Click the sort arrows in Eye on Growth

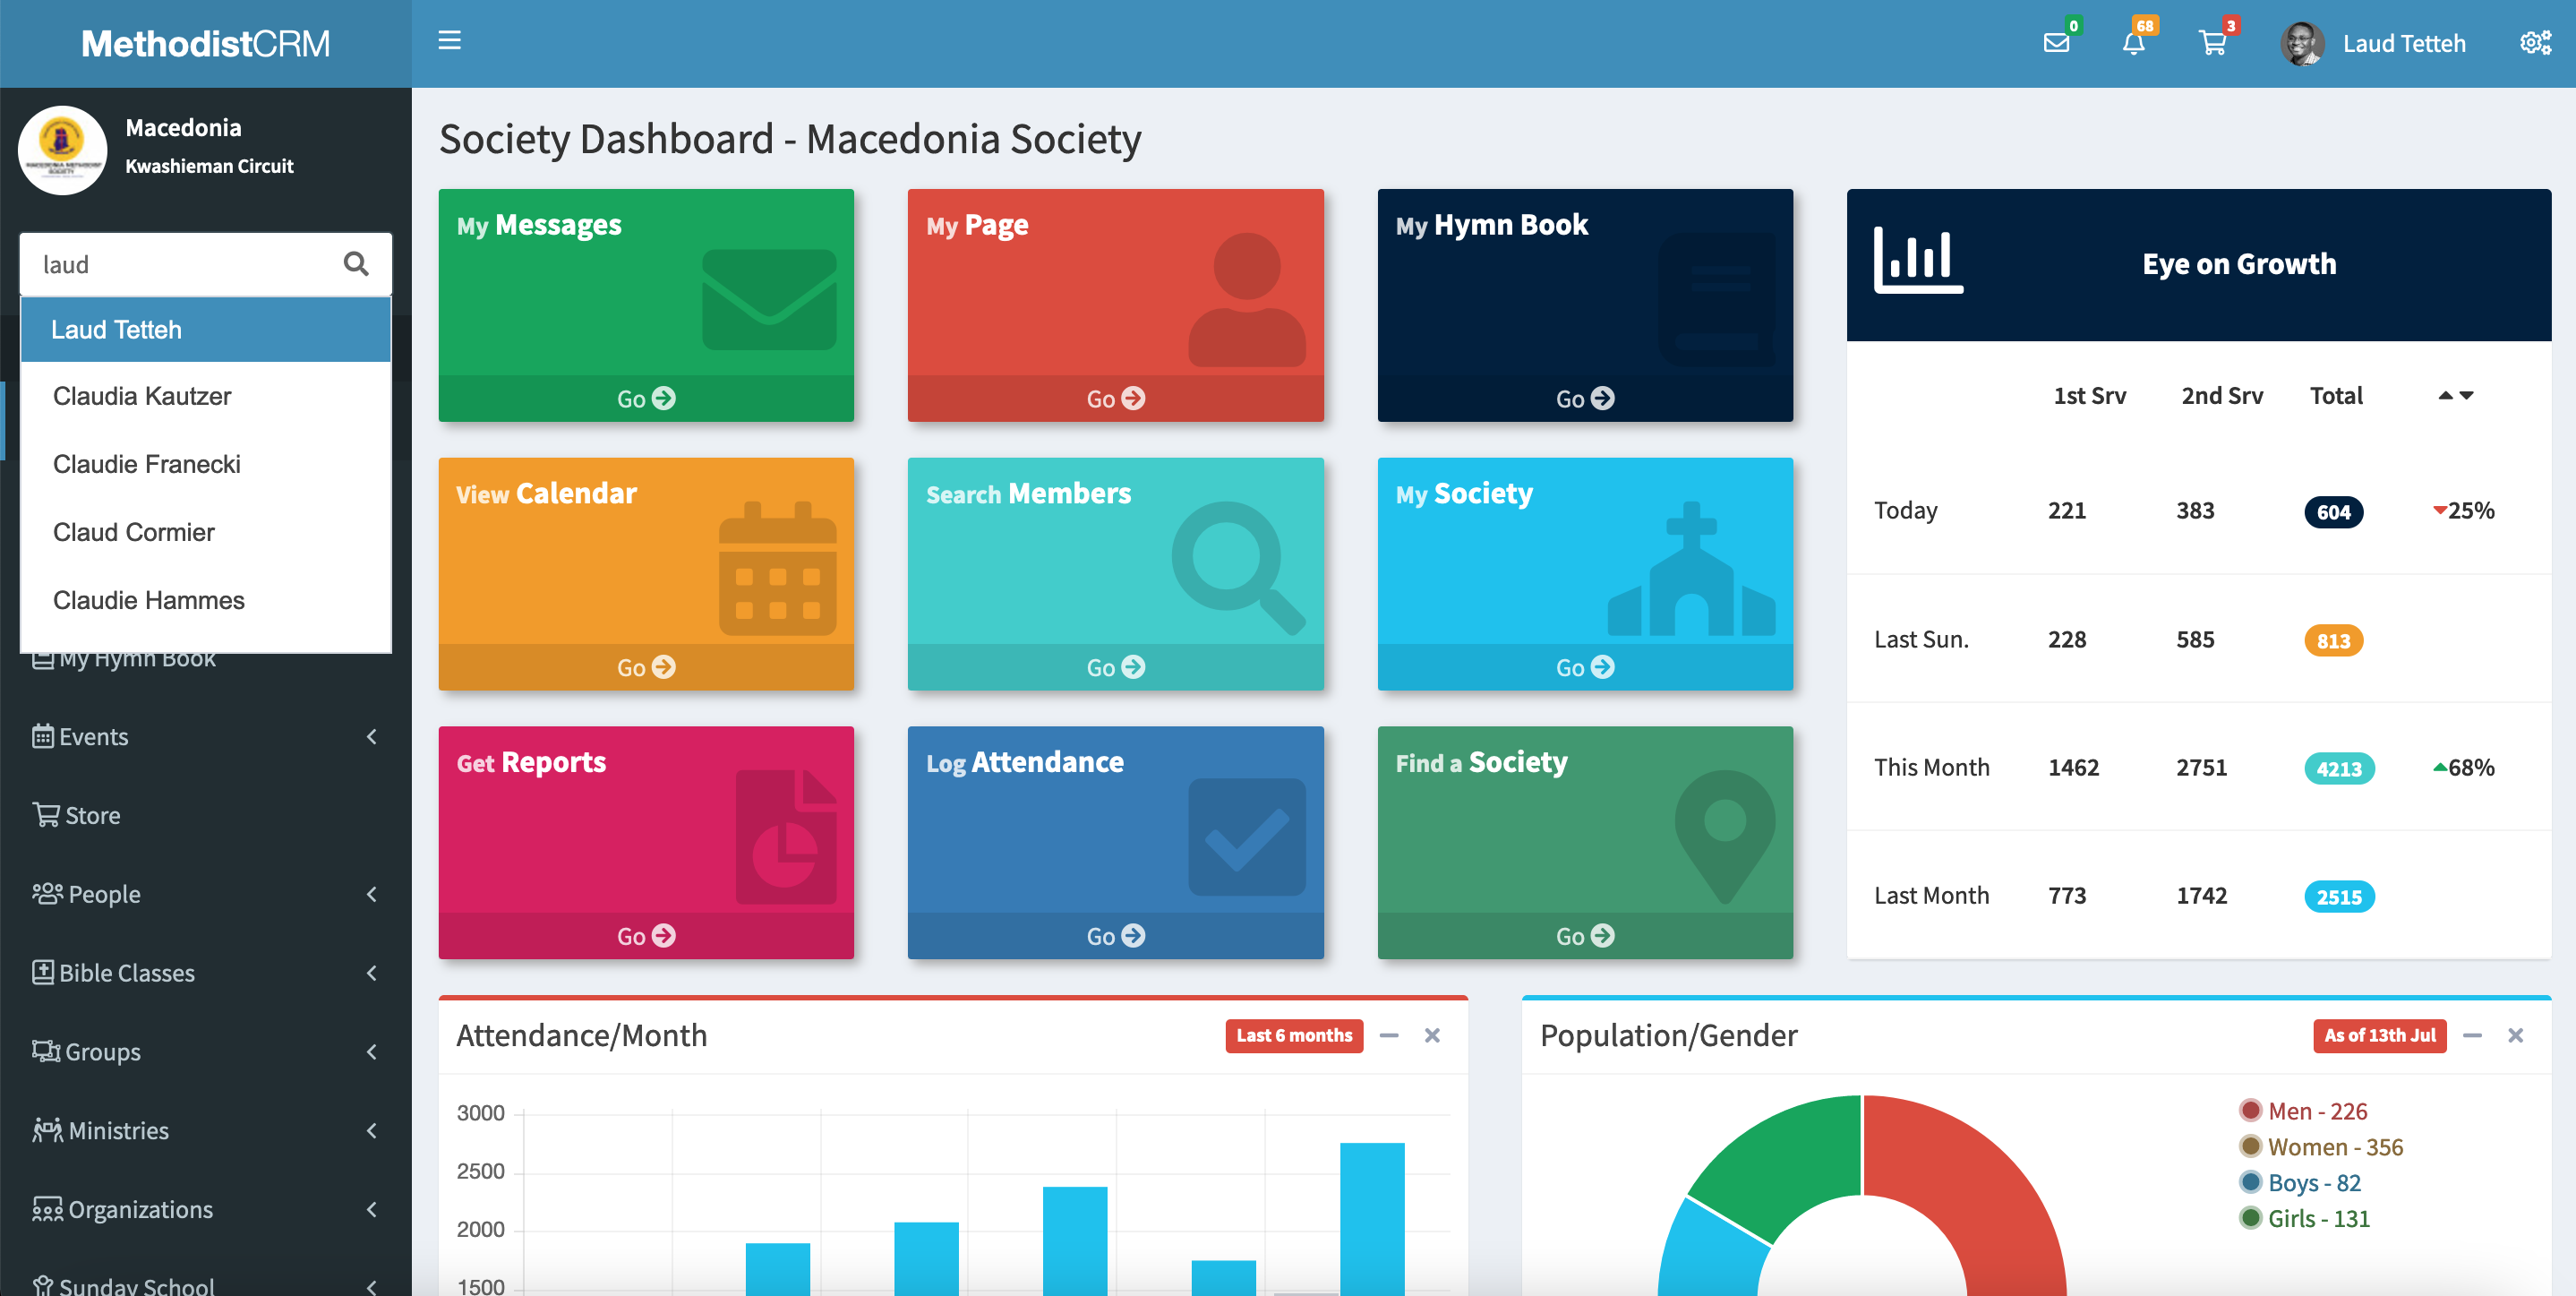2455,396
